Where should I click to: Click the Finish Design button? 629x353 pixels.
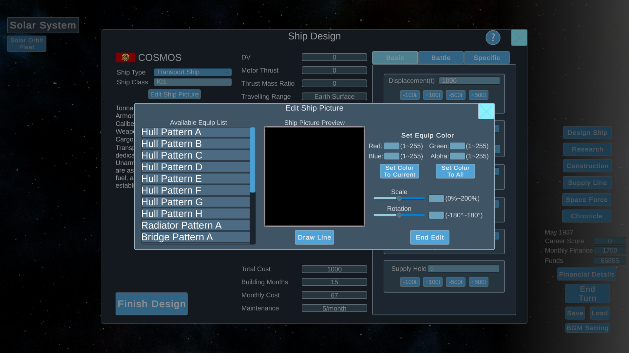151,304
